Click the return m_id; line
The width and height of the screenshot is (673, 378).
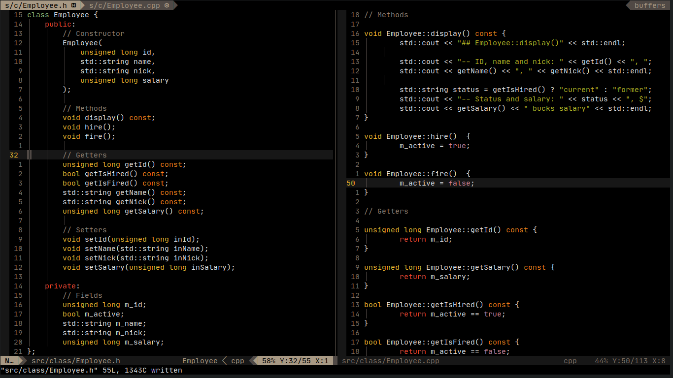426,239
